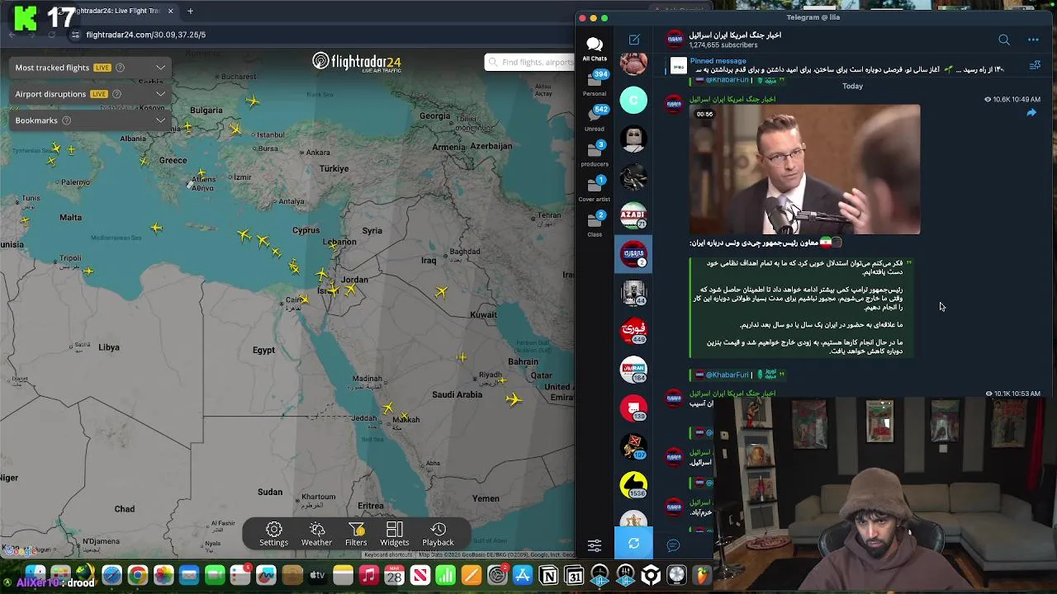
Task: Click the airplane near Jeddah
Action: pyautogui.click(x=389, y=408)
